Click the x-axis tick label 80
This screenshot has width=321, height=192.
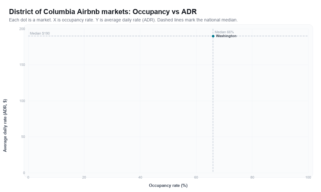[252, 177]
